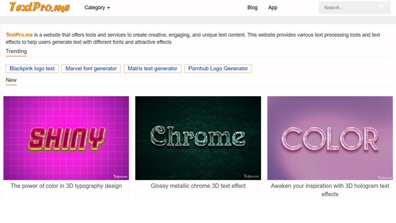Open the Marvel font generator tag
This screenshot has height=223, width=396.
click(91, 68)
